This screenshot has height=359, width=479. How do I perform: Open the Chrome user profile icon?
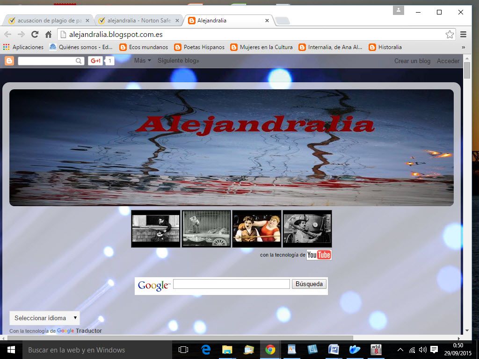(399, 10)
